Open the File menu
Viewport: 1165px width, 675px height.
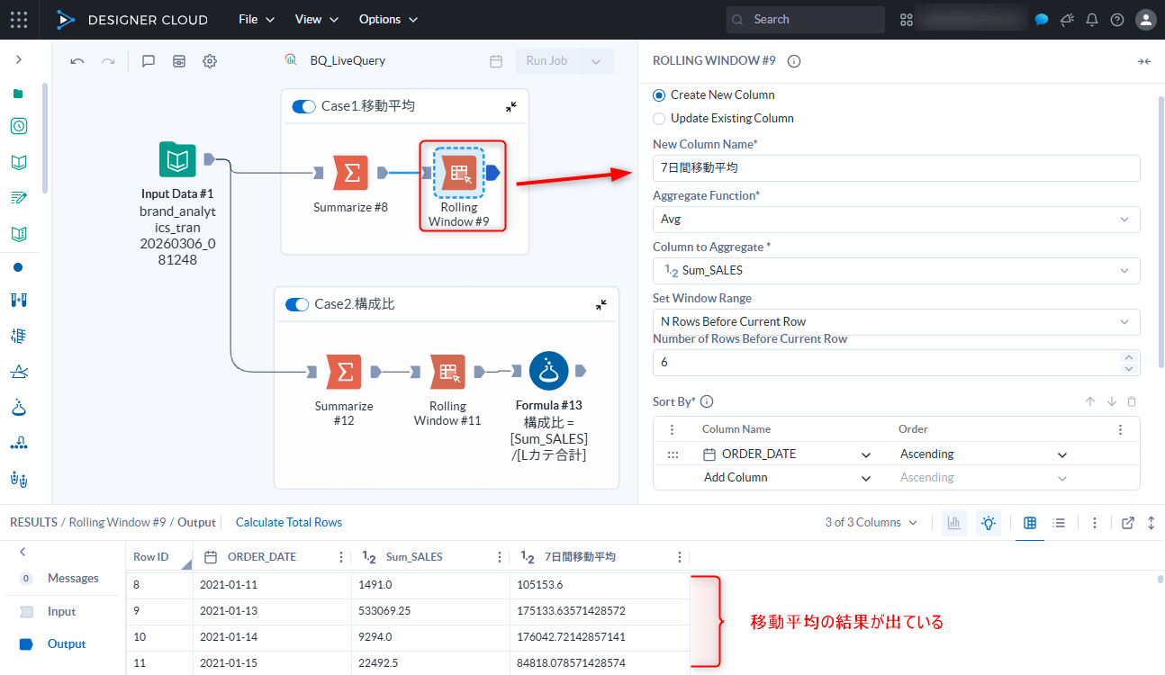(256, 20)
